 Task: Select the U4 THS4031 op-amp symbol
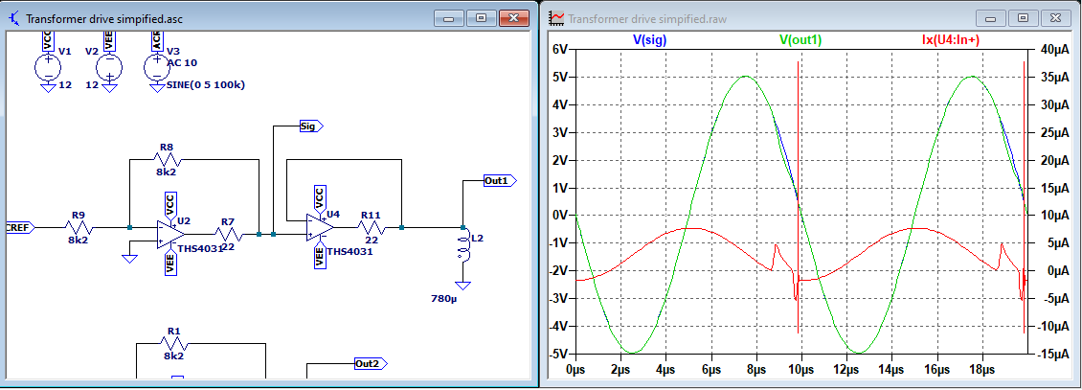click(x=321, y=227)
